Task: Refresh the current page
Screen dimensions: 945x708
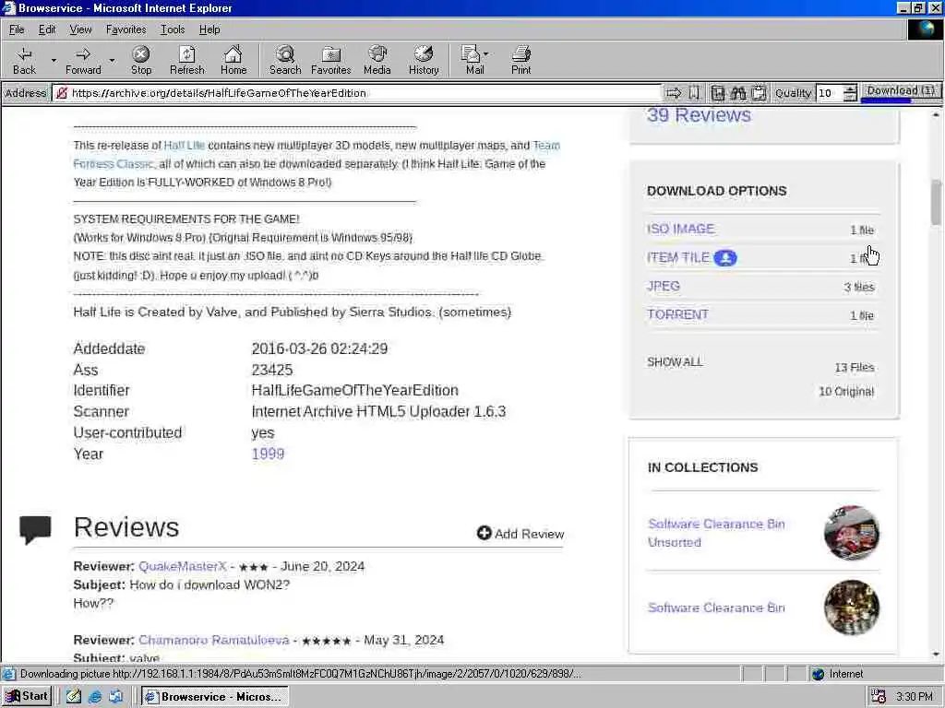Action: 186,60
